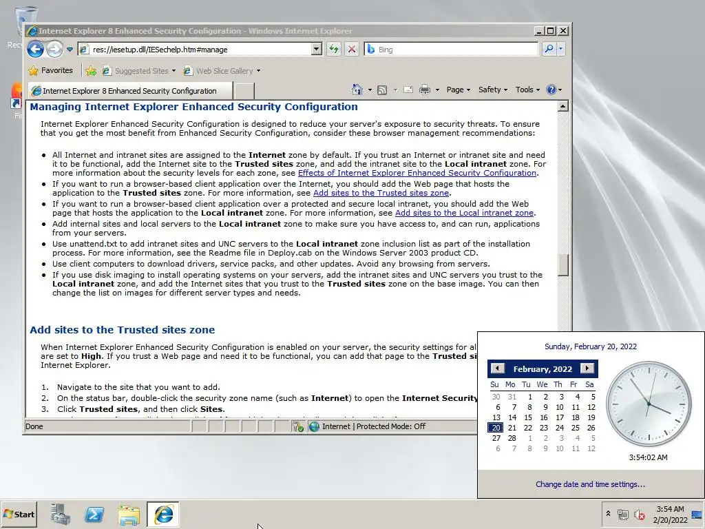
Task: Select February 28 in the calendar
Action: [x=512, y=438]
